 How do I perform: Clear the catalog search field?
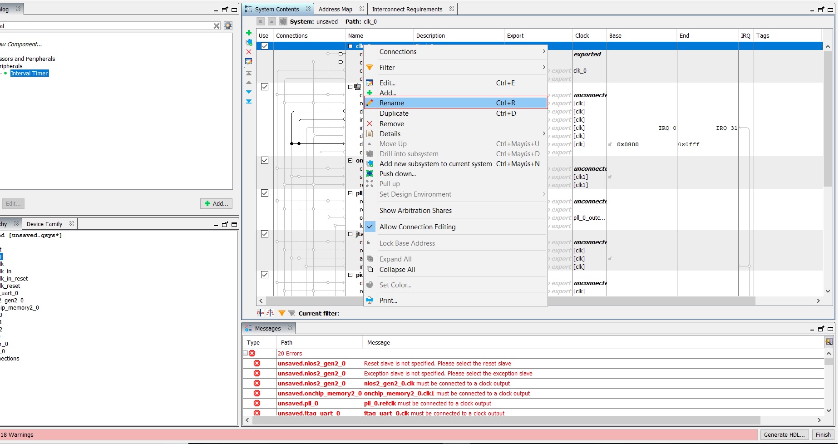217,26
